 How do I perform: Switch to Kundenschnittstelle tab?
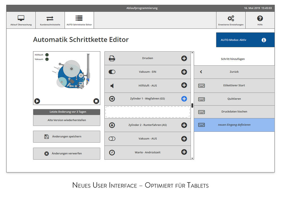coord(50,20)
